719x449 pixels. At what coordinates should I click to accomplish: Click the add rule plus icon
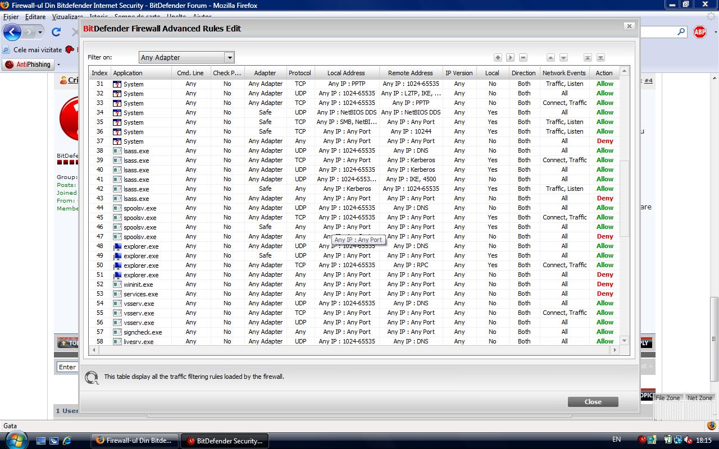(498, 57)
